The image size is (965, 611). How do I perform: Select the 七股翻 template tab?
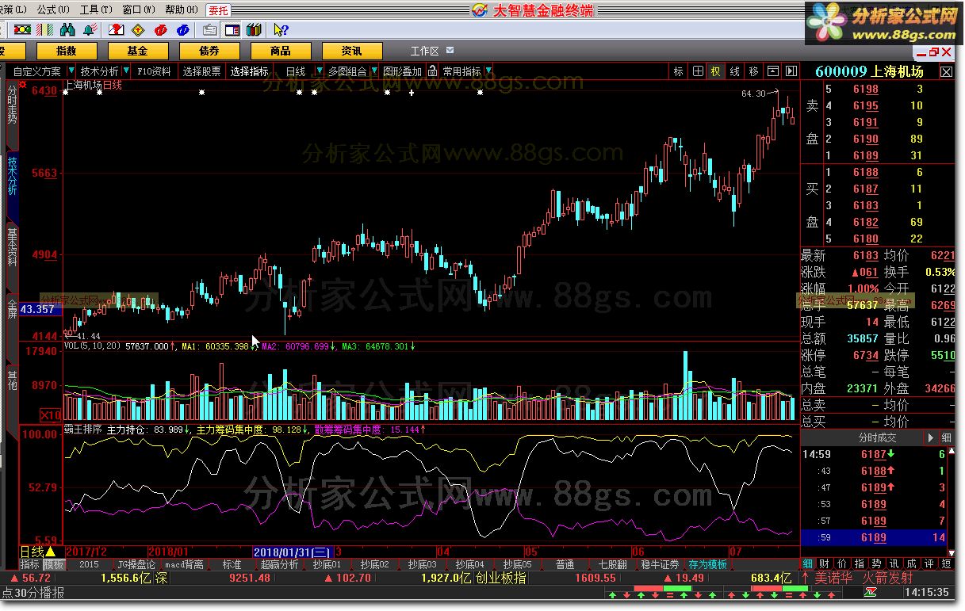click(x=612, y=564)
